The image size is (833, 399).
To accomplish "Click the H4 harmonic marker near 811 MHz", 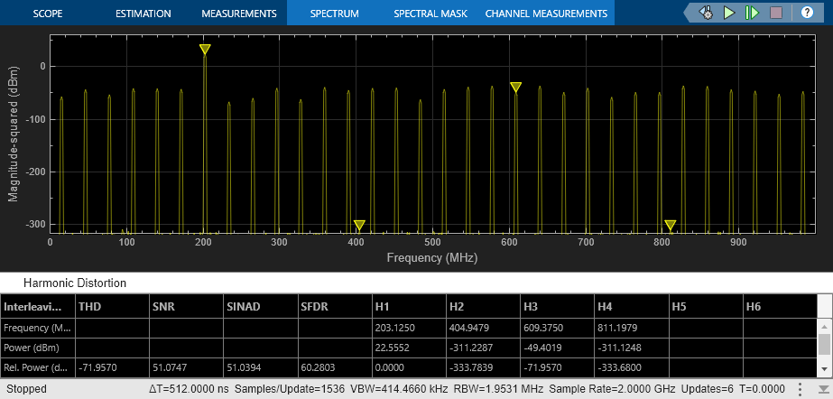I will click(x=670, y=225).
